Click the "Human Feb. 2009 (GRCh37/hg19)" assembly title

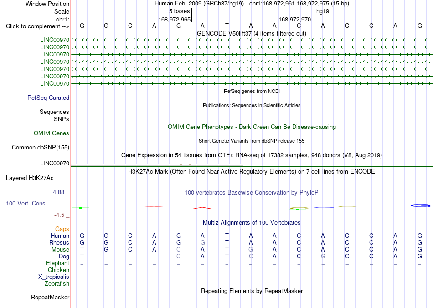tap(199, 4)
